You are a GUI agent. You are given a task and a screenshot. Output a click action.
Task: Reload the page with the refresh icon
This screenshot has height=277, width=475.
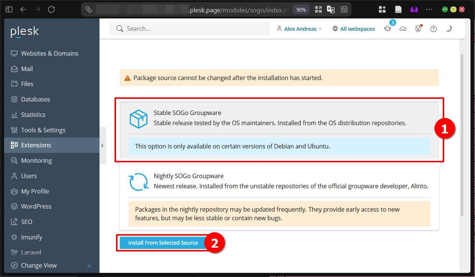pos(51,9)
